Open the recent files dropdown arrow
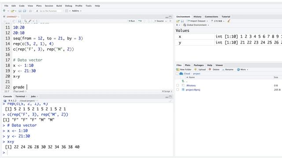 pyautogui.click(x=16, y=11)
